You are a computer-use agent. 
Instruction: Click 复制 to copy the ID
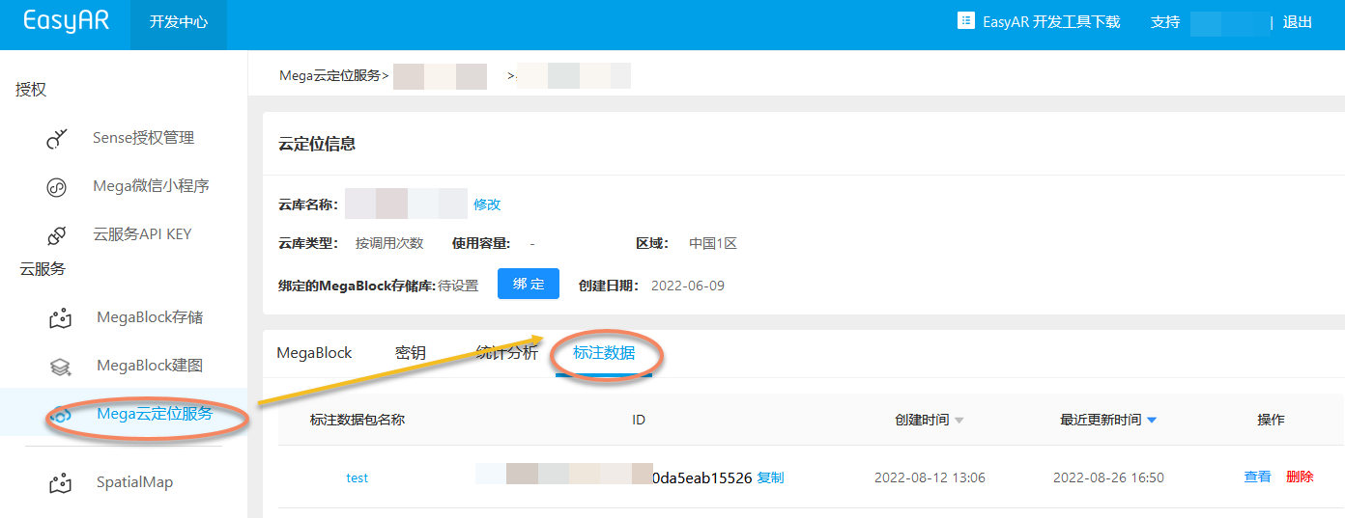(770, 477)
